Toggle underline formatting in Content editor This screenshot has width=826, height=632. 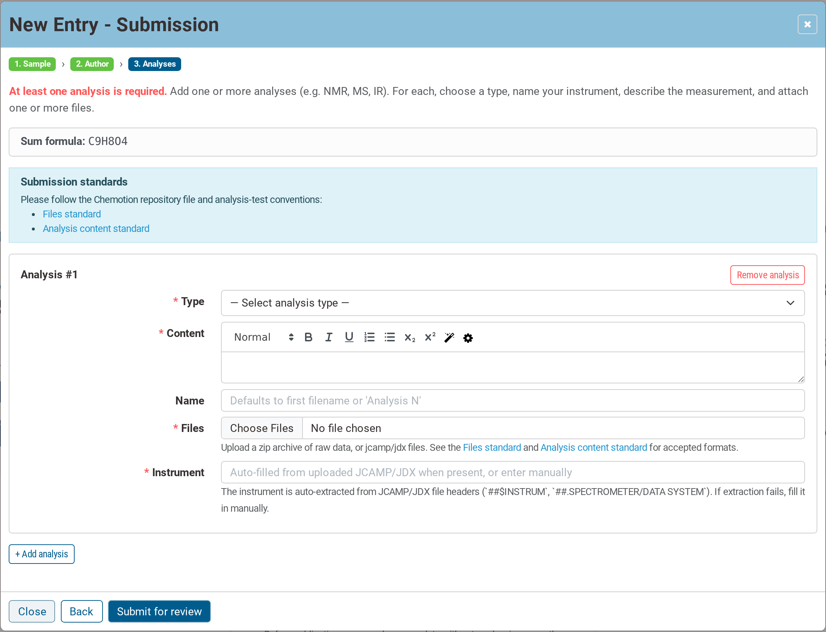[x=349, y=337]
